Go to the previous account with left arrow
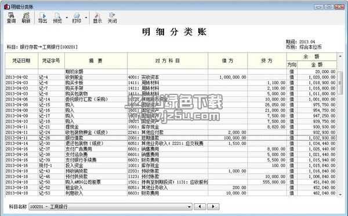This screenshot has width=348, height=216. tap(200, 207)
